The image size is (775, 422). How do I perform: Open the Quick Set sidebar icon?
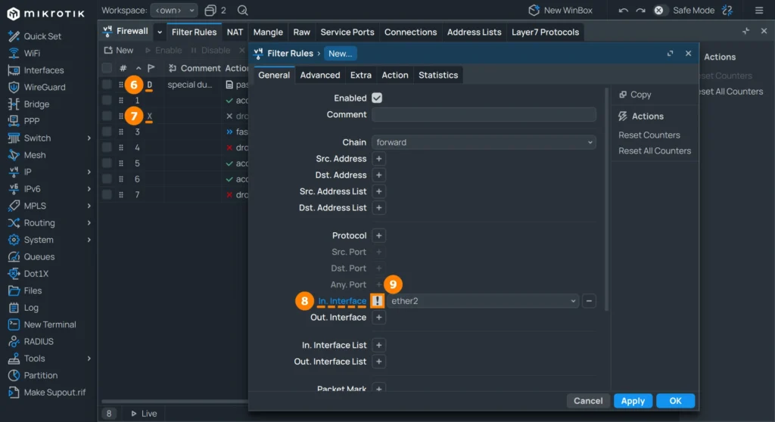tap(14, 36)
